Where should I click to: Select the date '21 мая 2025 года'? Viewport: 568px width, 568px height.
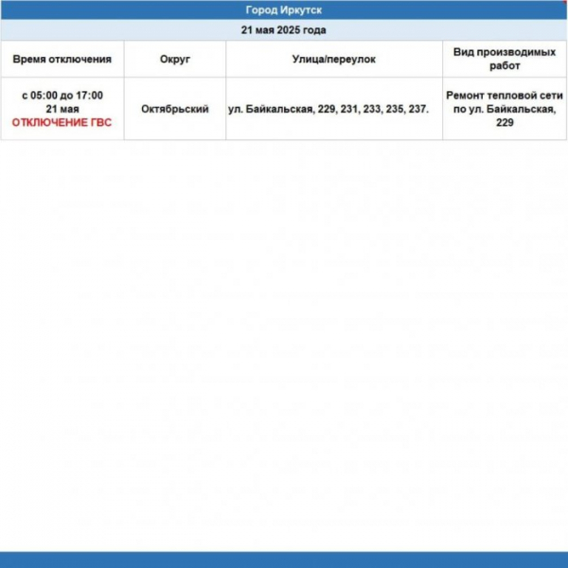[x=284, y=30]
